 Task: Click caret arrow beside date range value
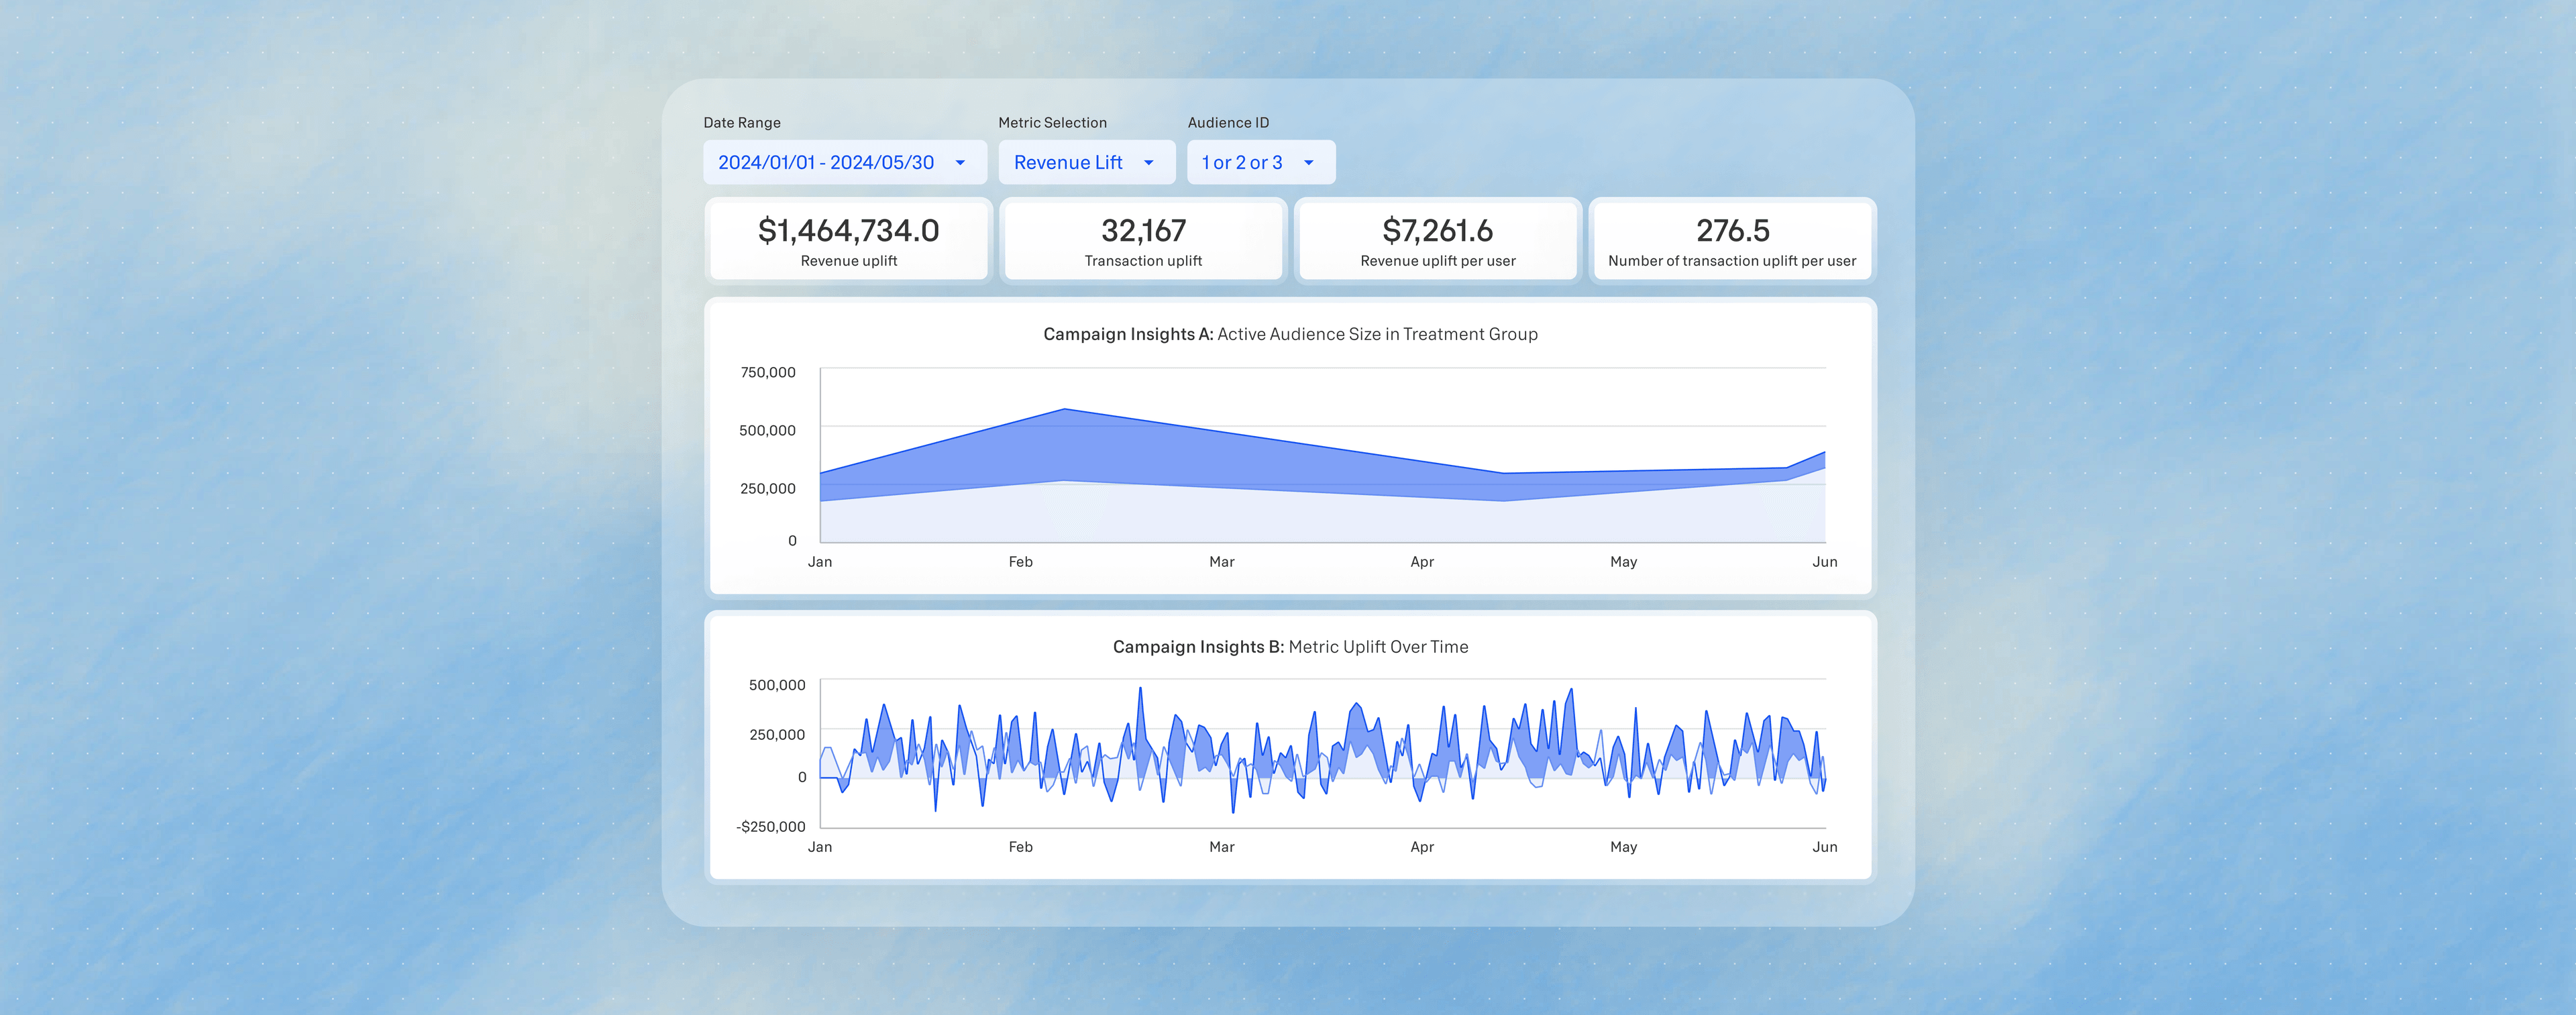point(960,163)
